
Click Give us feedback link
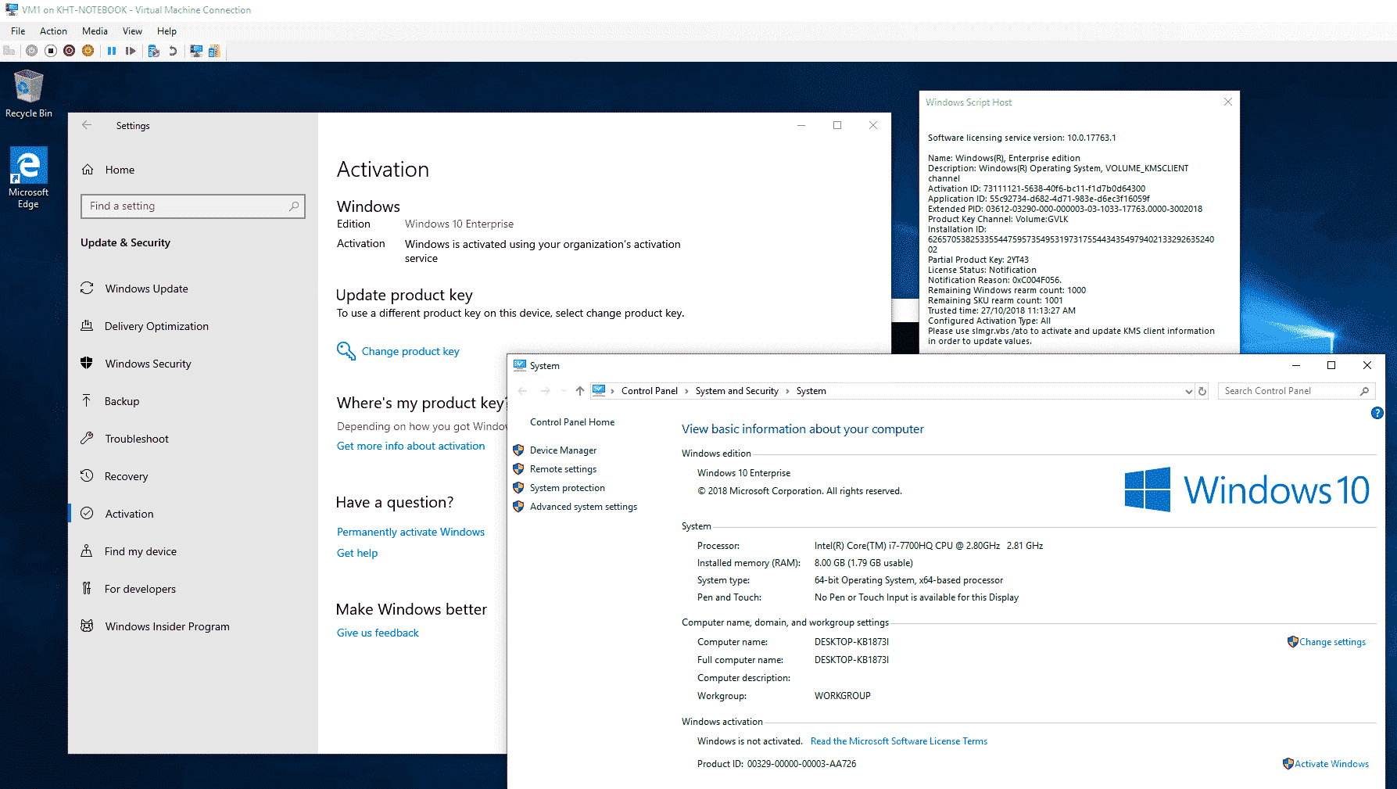(378, 633)
